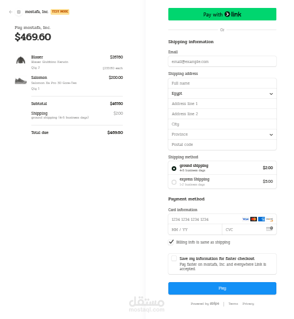The width and height of the screenshot is (294, 319).
Task: Uncheck Billing info is same as shipping
Action: point(171,242)
